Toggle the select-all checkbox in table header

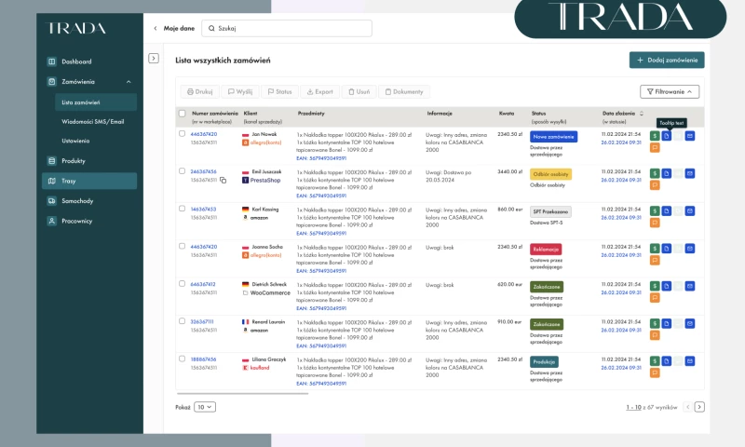182,114
